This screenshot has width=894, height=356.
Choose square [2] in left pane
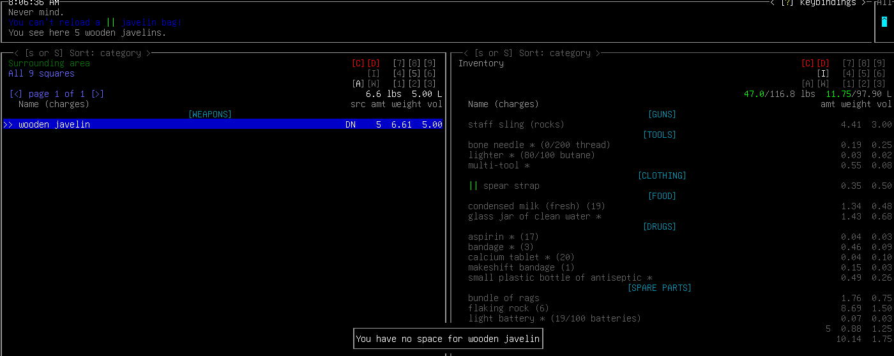[x=414, y=84]
